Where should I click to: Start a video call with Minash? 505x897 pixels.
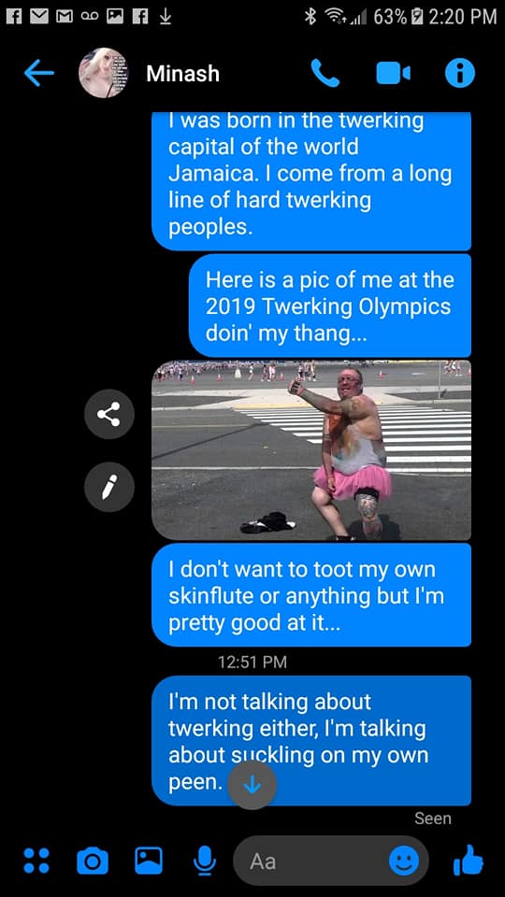pyautogui.click(x=394, y=73)
